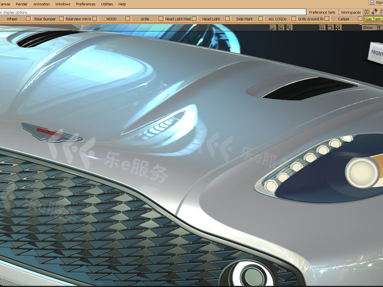Screen dimensions: 383x287
Task: Click the H application logo icon
Action: [367, 12]
